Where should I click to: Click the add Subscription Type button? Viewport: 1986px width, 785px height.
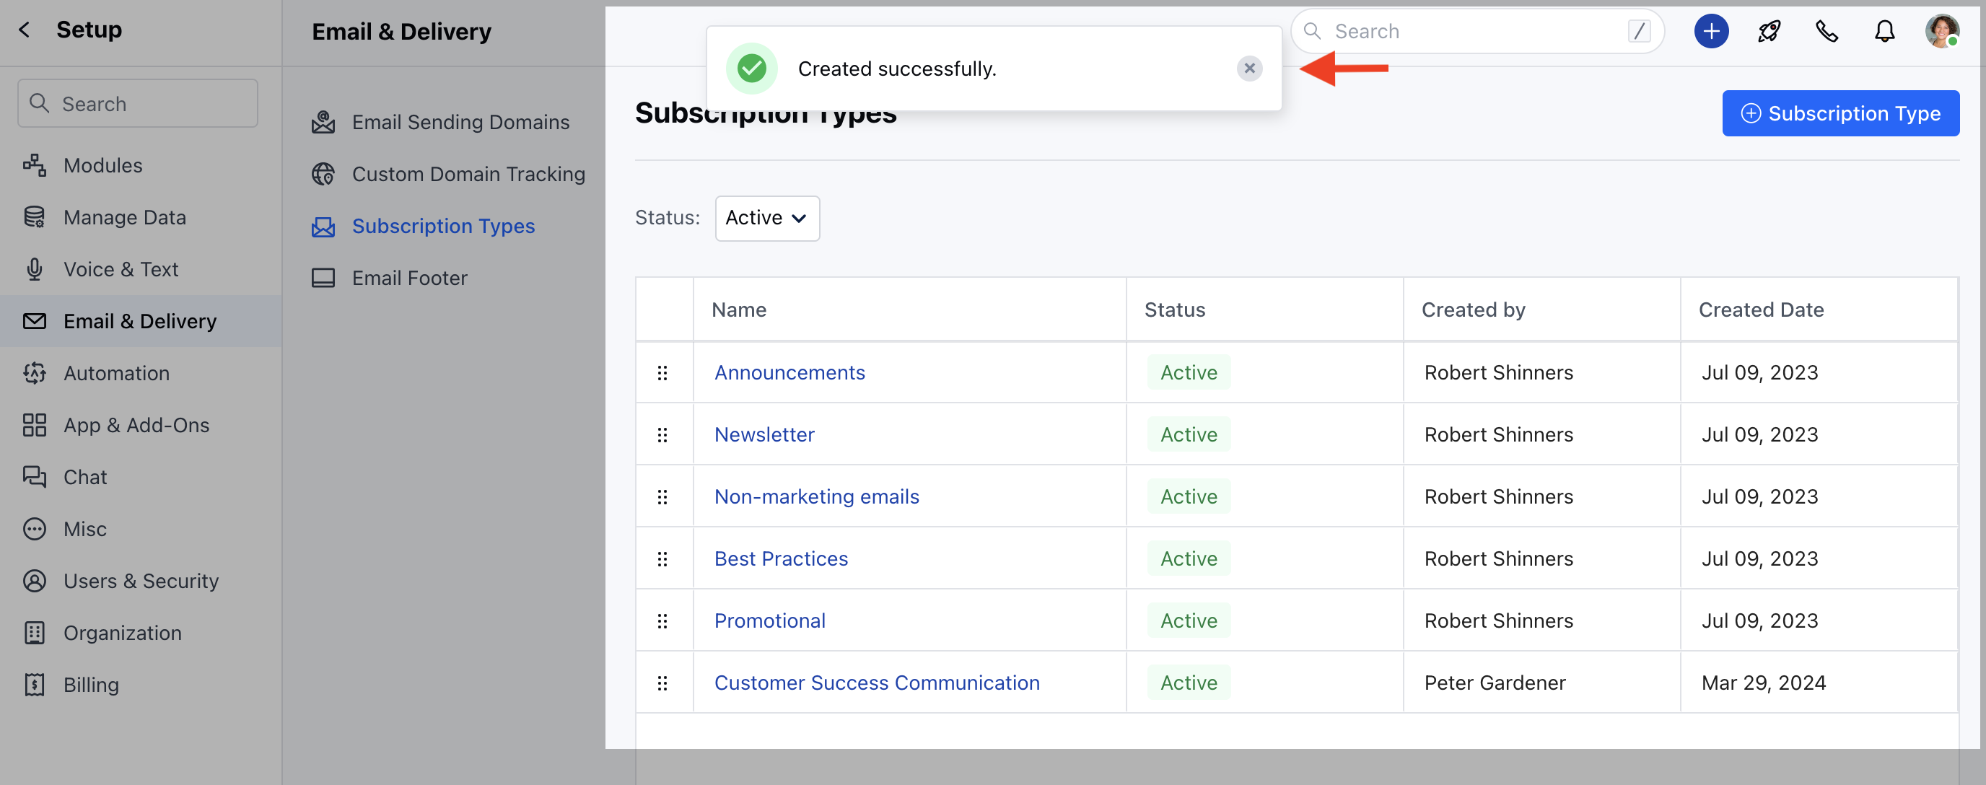(x=1840, y=113)
